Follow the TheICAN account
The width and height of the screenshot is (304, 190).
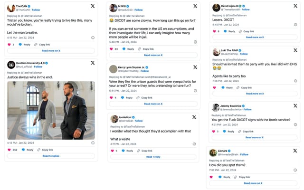[37, 9]
